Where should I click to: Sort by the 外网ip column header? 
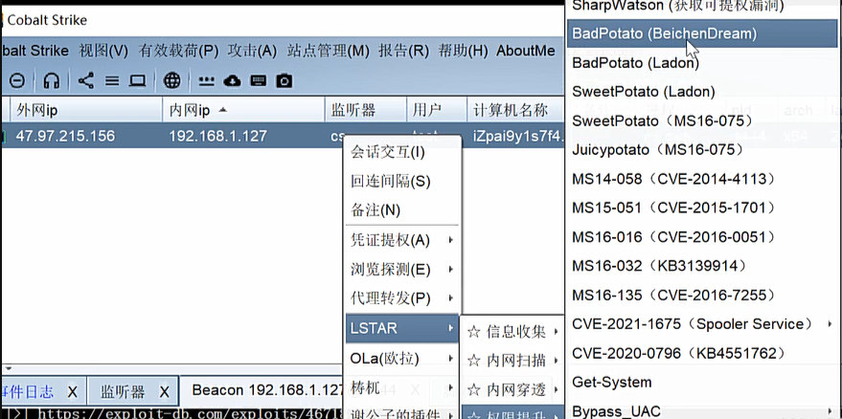(85, 110)
